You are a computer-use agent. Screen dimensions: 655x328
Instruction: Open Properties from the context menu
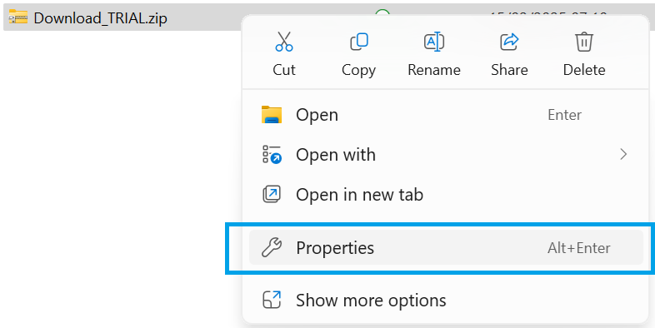446,247
